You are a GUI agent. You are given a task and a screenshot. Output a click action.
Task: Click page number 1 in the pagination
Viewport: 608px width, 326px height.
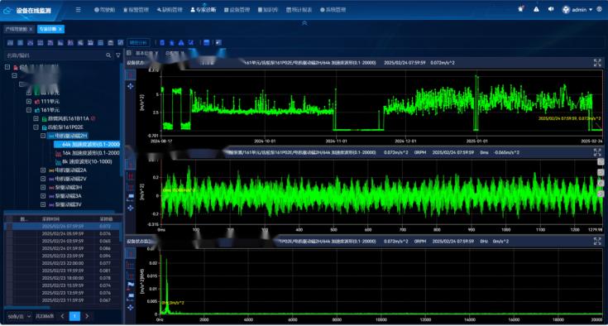pos(74,316)
